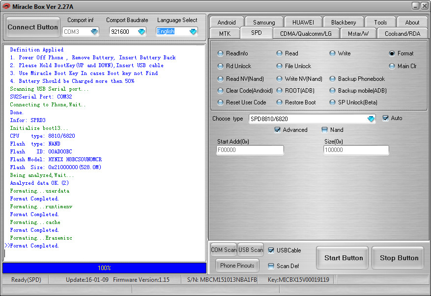Open the About tab
The height and width of the screenshot is (296, 431).
[x=412, y=22]
